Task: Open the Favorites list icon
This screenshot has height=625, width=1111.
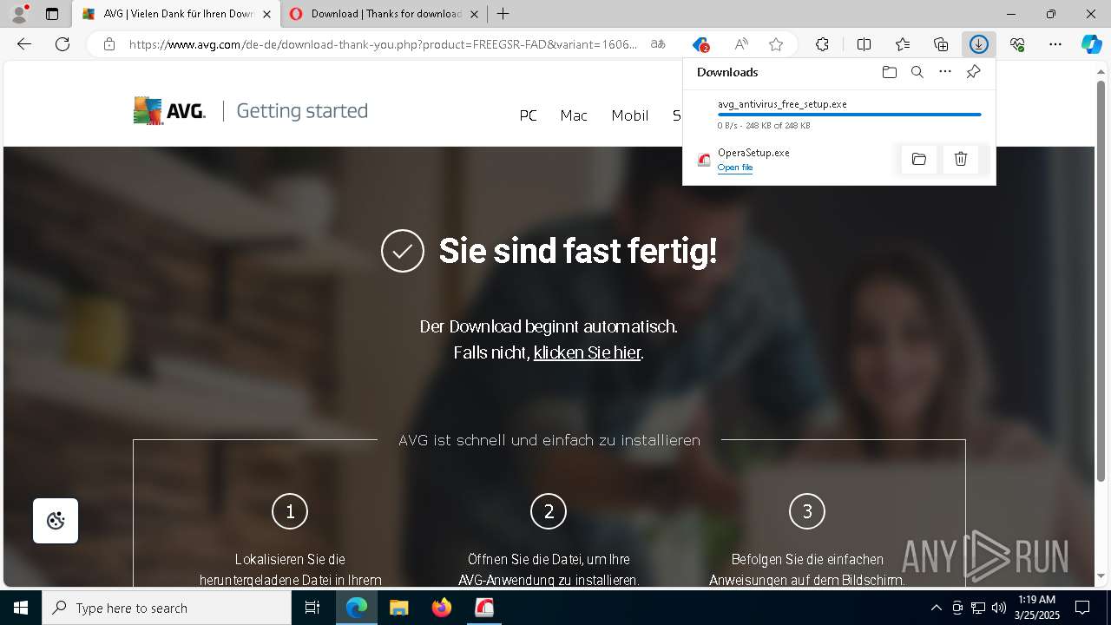Action: pyautogui.click(x=903, y=44)
